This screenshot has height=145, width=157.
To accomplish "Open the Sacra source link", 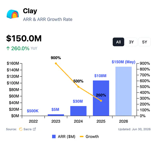I will click(x=27, y=129).
